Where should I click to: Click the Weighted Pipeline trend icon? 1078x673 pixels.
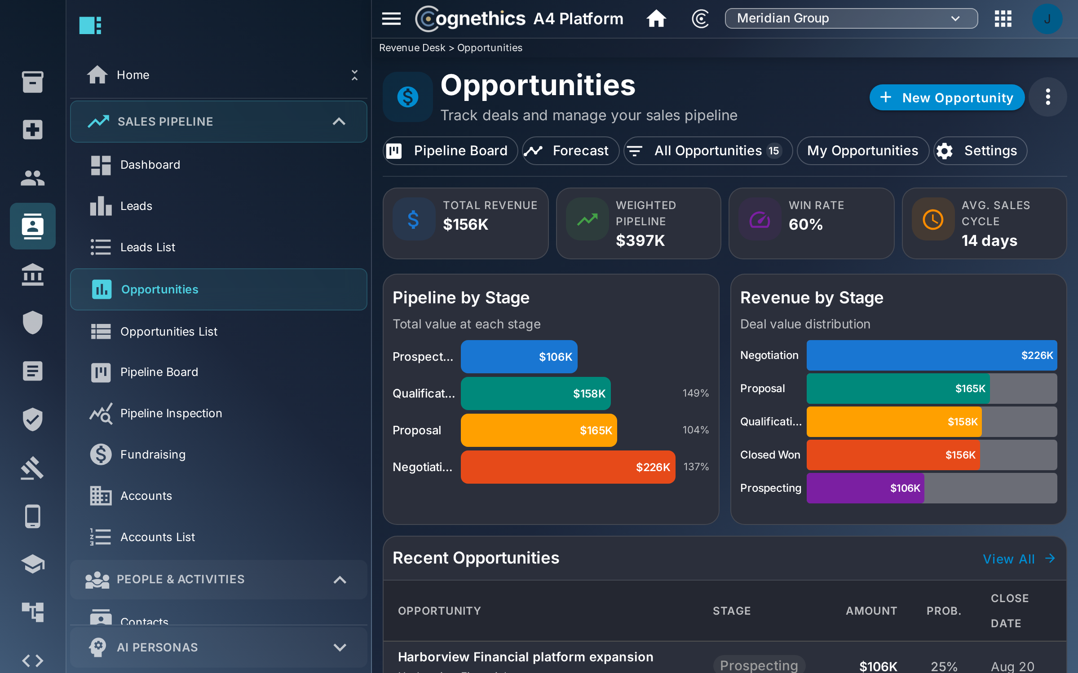point(587,219)
